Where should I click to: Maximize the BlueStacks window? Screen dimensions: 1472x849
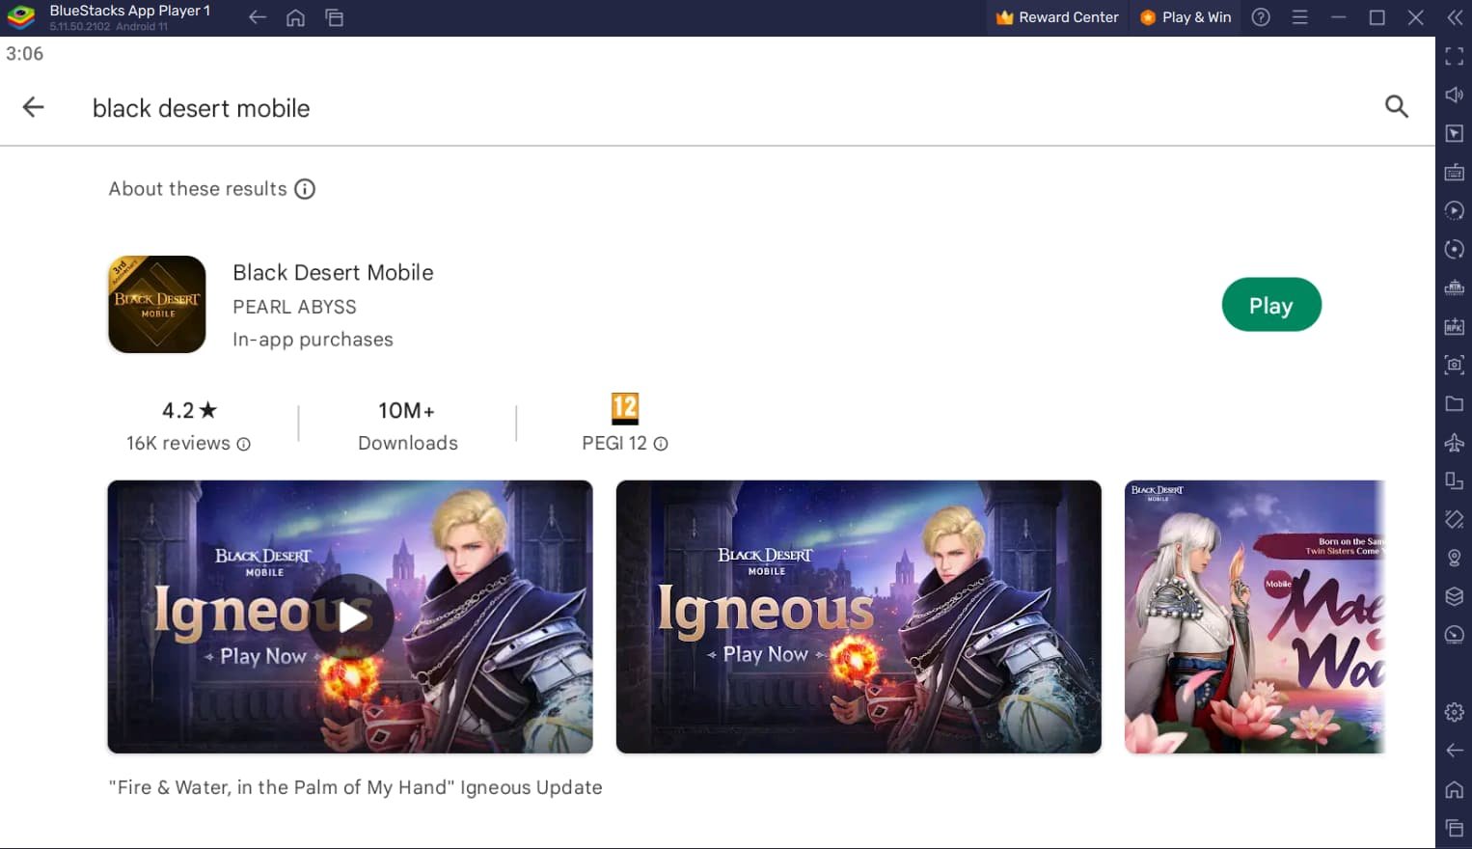coord(1377,17)
